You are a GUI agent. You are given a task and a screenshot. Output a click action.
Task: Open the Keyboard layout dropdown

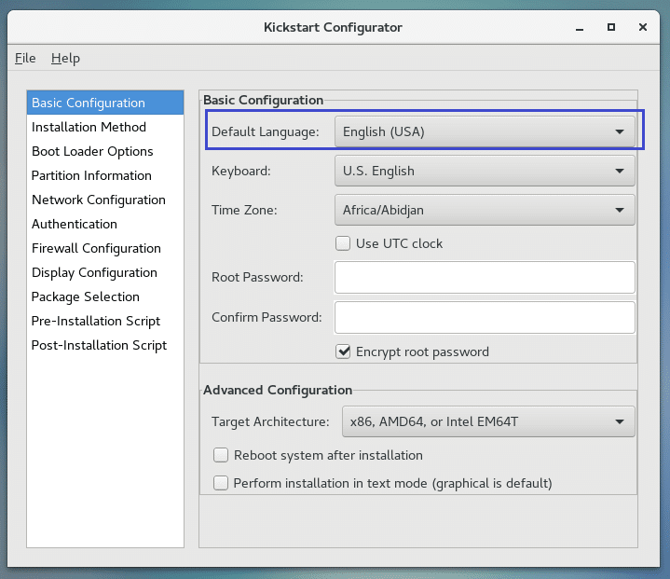484,171
